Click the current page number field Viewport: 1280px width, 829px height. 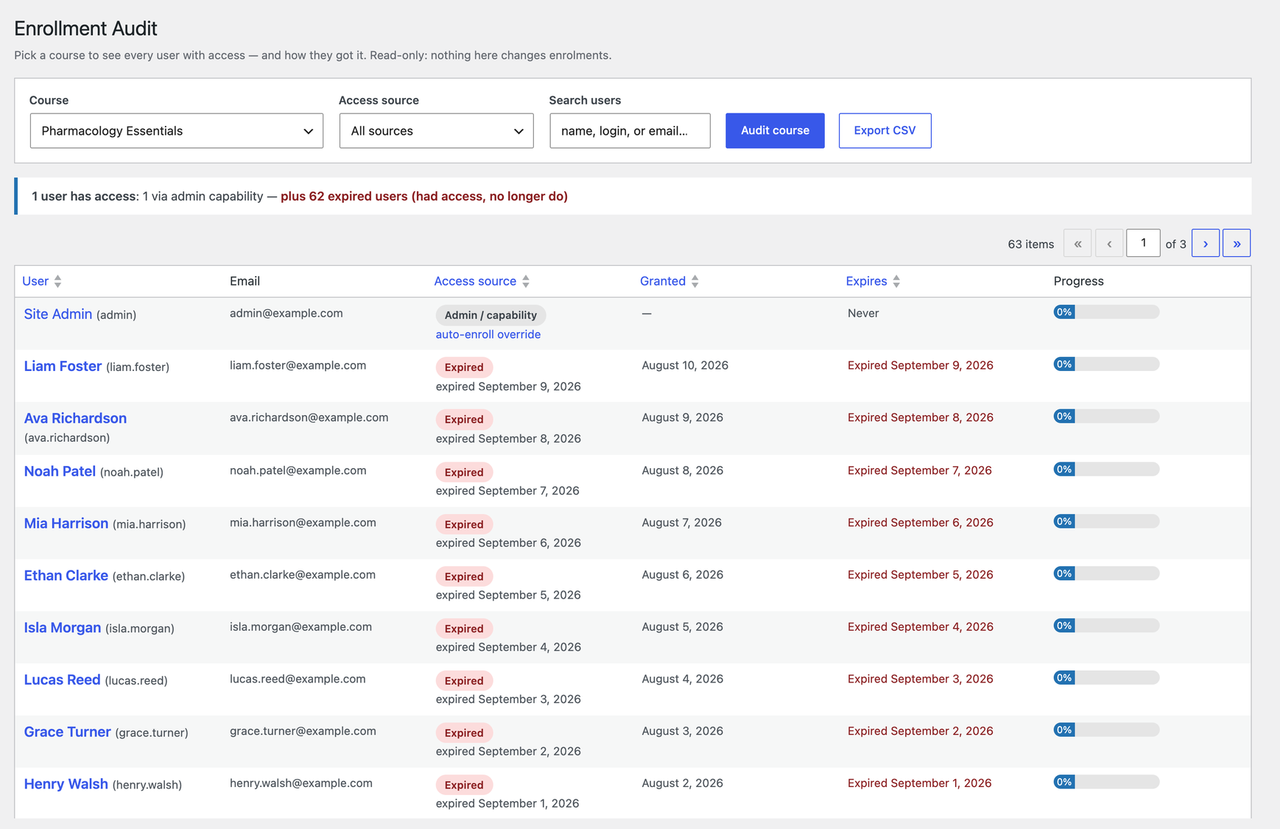pyautogui.click(x=1143, y=243)
